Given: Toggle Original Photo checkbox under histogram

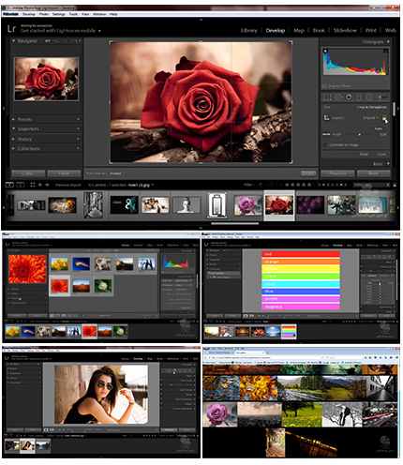Looking at the screenshot, I should coord(324,86).
